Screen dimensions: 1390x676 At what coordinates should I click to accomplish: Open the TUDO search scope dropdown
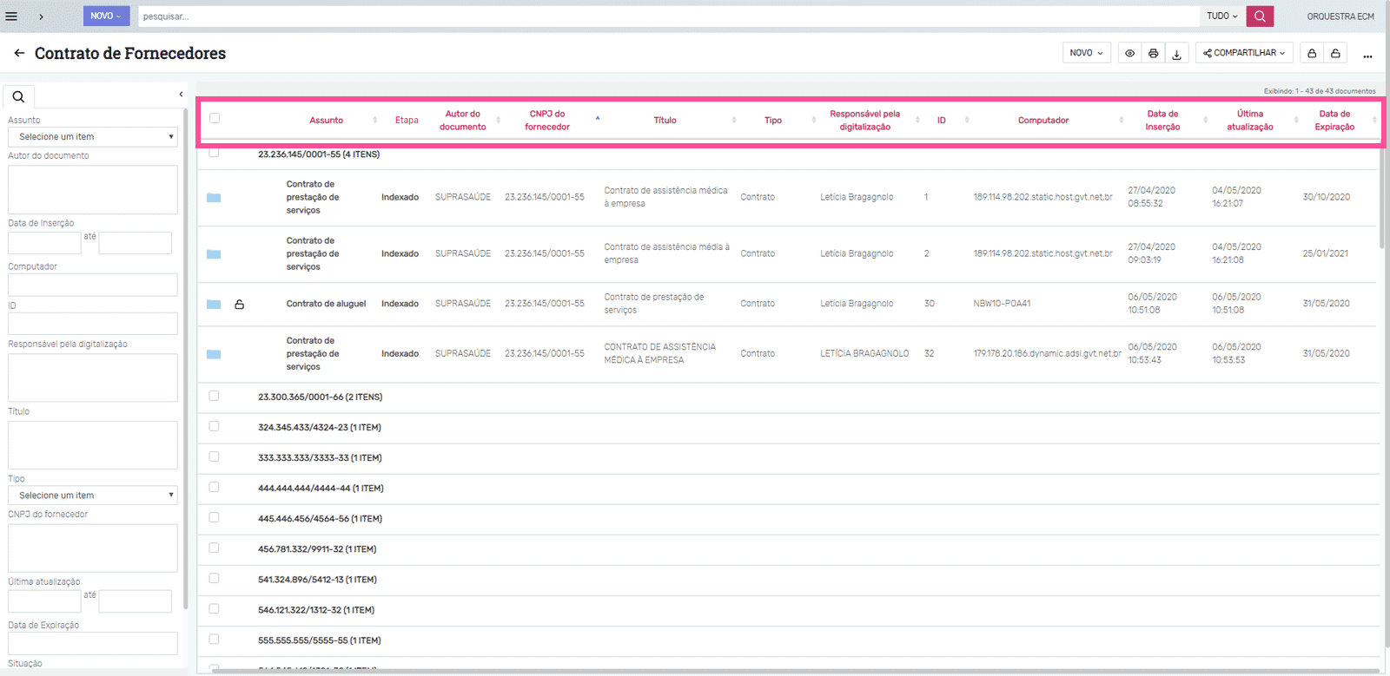tap(1221, 16)
